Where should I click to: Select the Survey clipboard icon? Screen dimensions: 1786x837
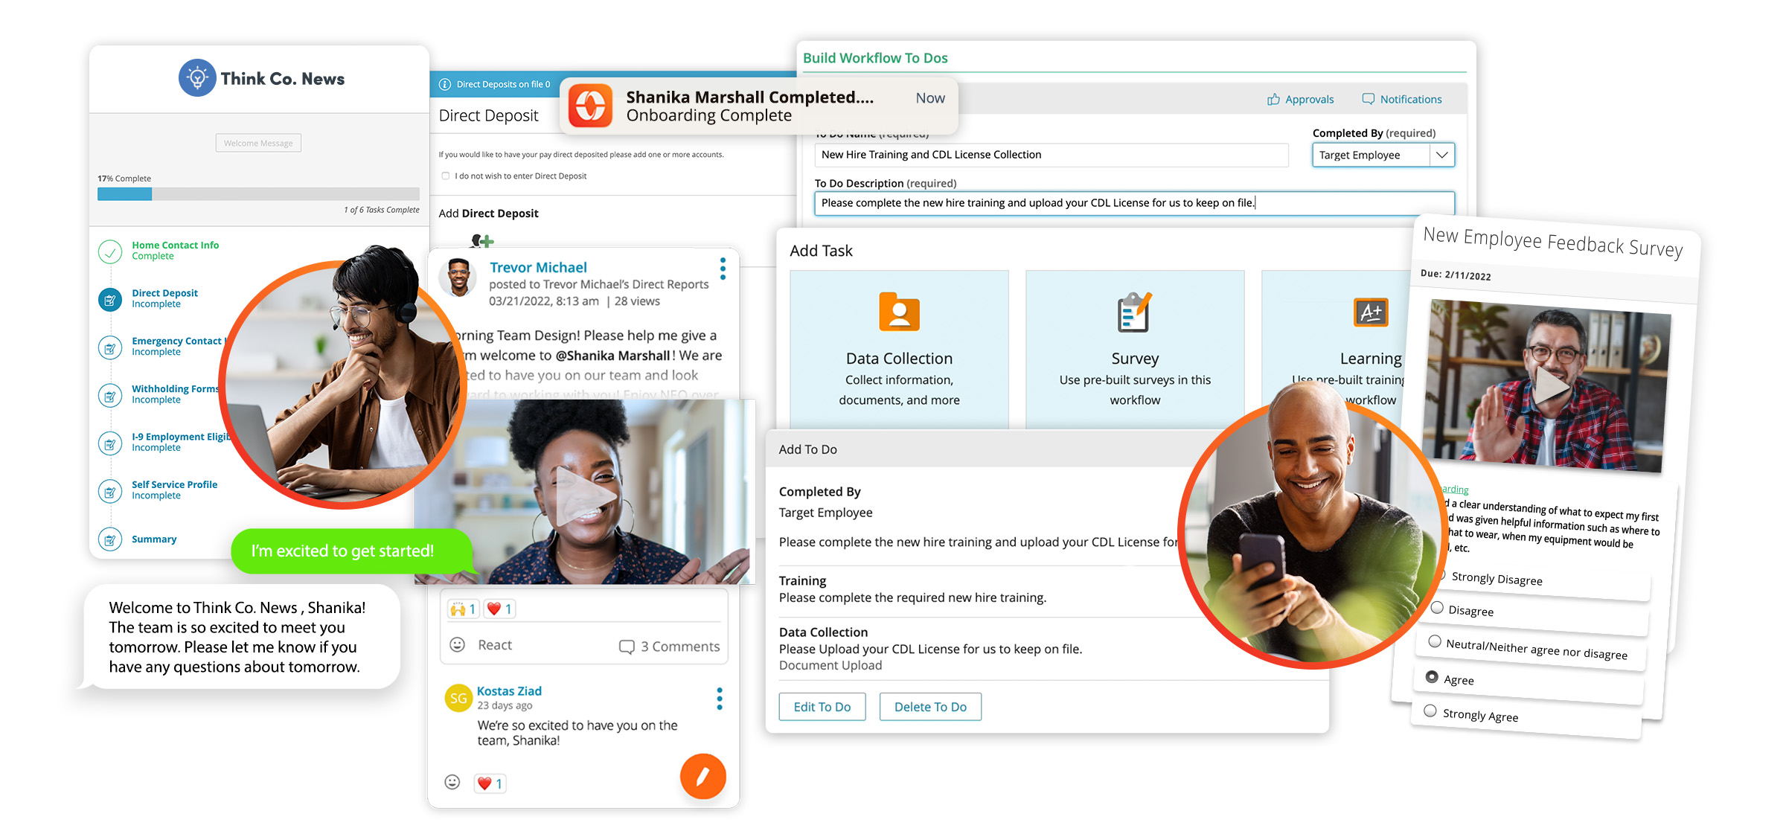(1134, 312)
